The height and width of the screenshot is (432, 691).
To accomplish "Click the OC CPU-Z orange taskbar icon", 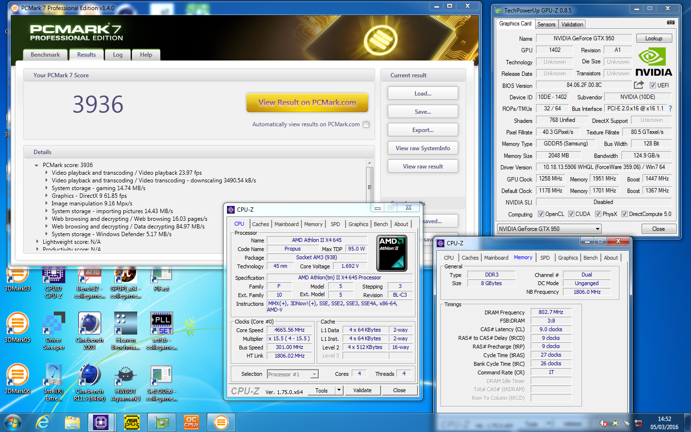I will tap(191, 422).
